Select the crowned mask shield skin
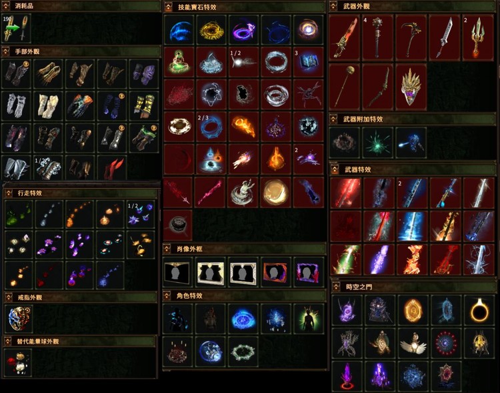The height and width of the screenshot is (393, 500). click(411, 87)
